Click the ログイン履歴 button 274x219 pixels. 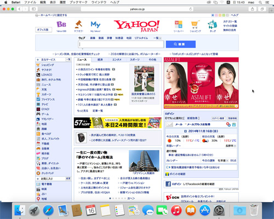point(219,118)
